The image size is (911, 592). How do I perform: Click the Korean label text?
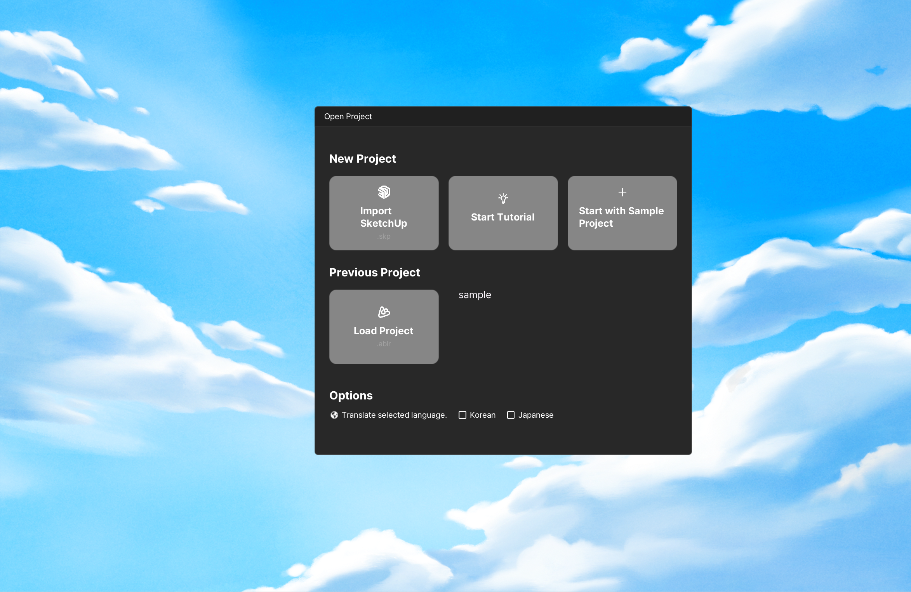482,415
